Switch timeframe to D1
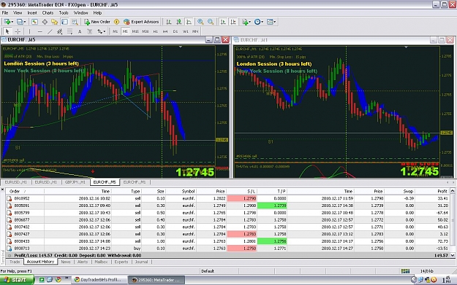This screenshot has height=285, width=457. click(175, 31)
